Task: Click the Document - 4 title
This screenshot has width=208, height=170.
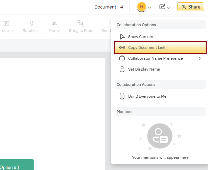Action: (x=109, y=7)
